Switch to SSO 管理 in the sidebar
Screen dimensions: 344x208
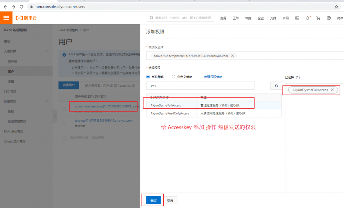(x=13, y=91)
